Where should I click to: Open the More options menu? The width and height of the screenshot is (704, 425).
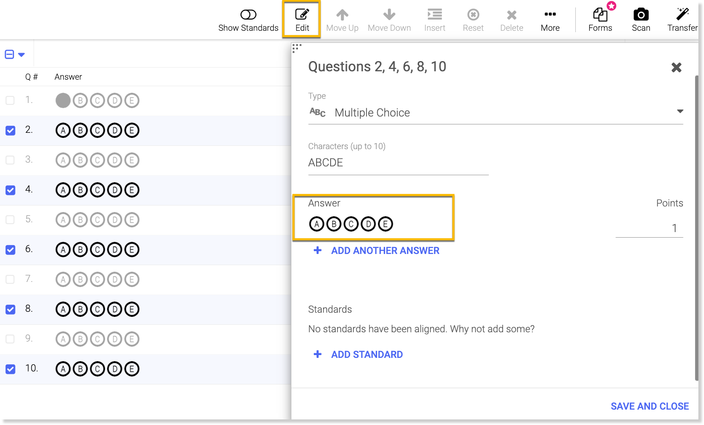pyautogui.click(x=550, y=15)
